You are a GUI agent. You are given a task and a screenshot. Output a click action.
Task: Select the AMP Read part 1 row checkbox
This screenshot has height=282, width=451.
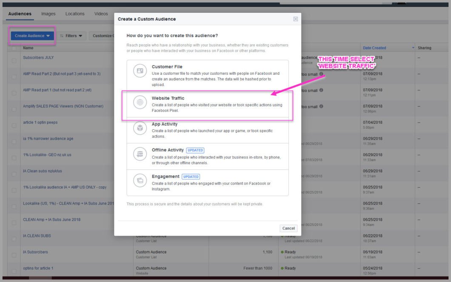click(x=14, y=93)
